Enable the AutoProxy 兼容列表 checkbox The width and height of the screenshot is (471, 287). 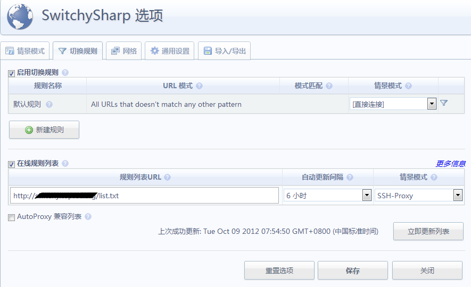(x=11, y=217)
